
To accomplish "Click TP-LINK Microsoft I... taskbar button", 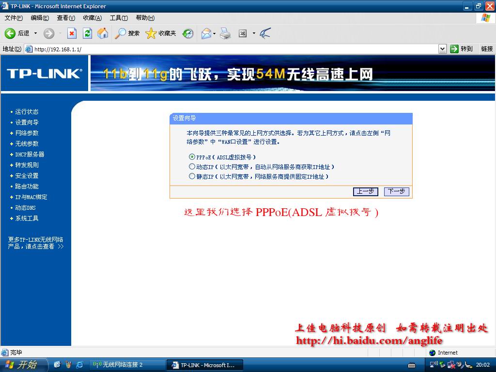I will (205, 365).
